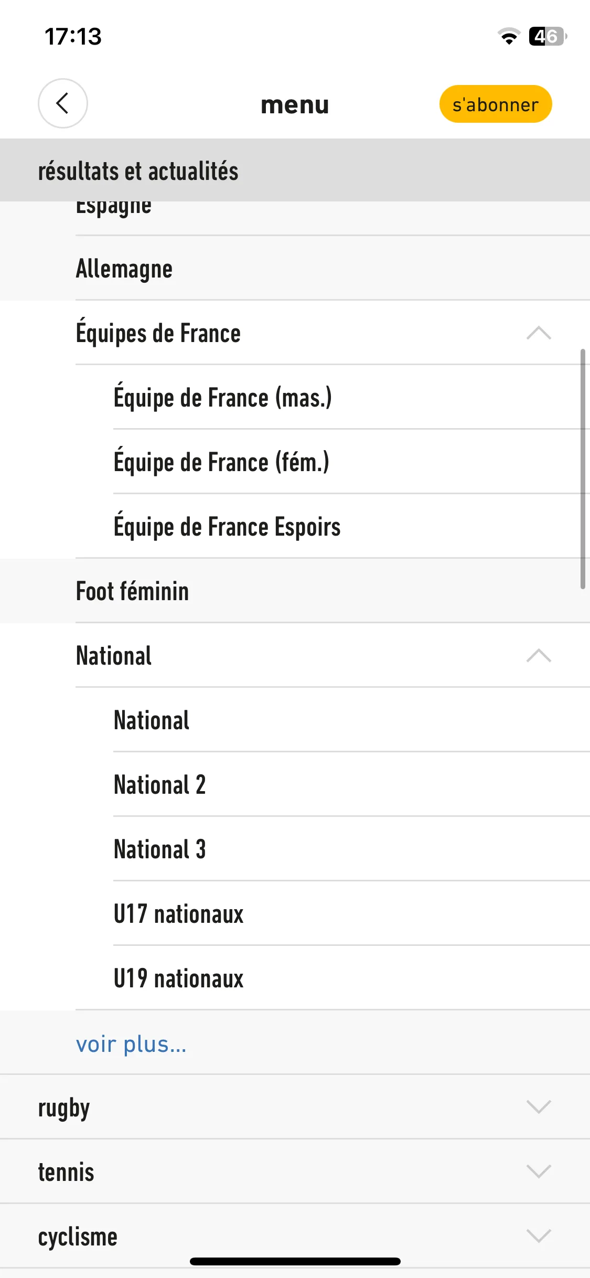Viewport: 590px width, 1278px height.
Task: Tap the Wi-Fi status icon
Action: coord(509,36)
